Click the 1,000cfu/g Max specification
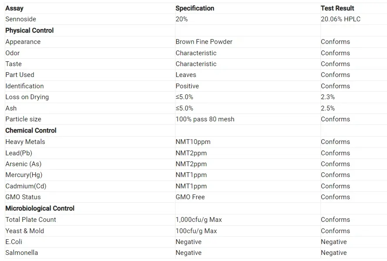The height and width of the screenshot is (261, 387). pos(199,220)
